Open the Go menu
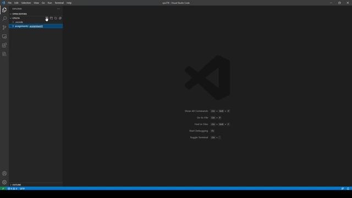The image size is (352, 198). point(43,3)
